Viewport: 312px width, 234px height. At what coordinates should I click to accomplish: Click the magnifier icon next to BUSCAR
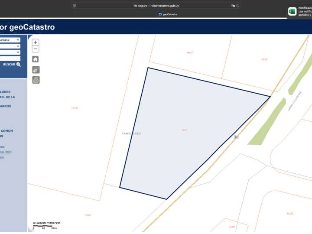(19, 65)
